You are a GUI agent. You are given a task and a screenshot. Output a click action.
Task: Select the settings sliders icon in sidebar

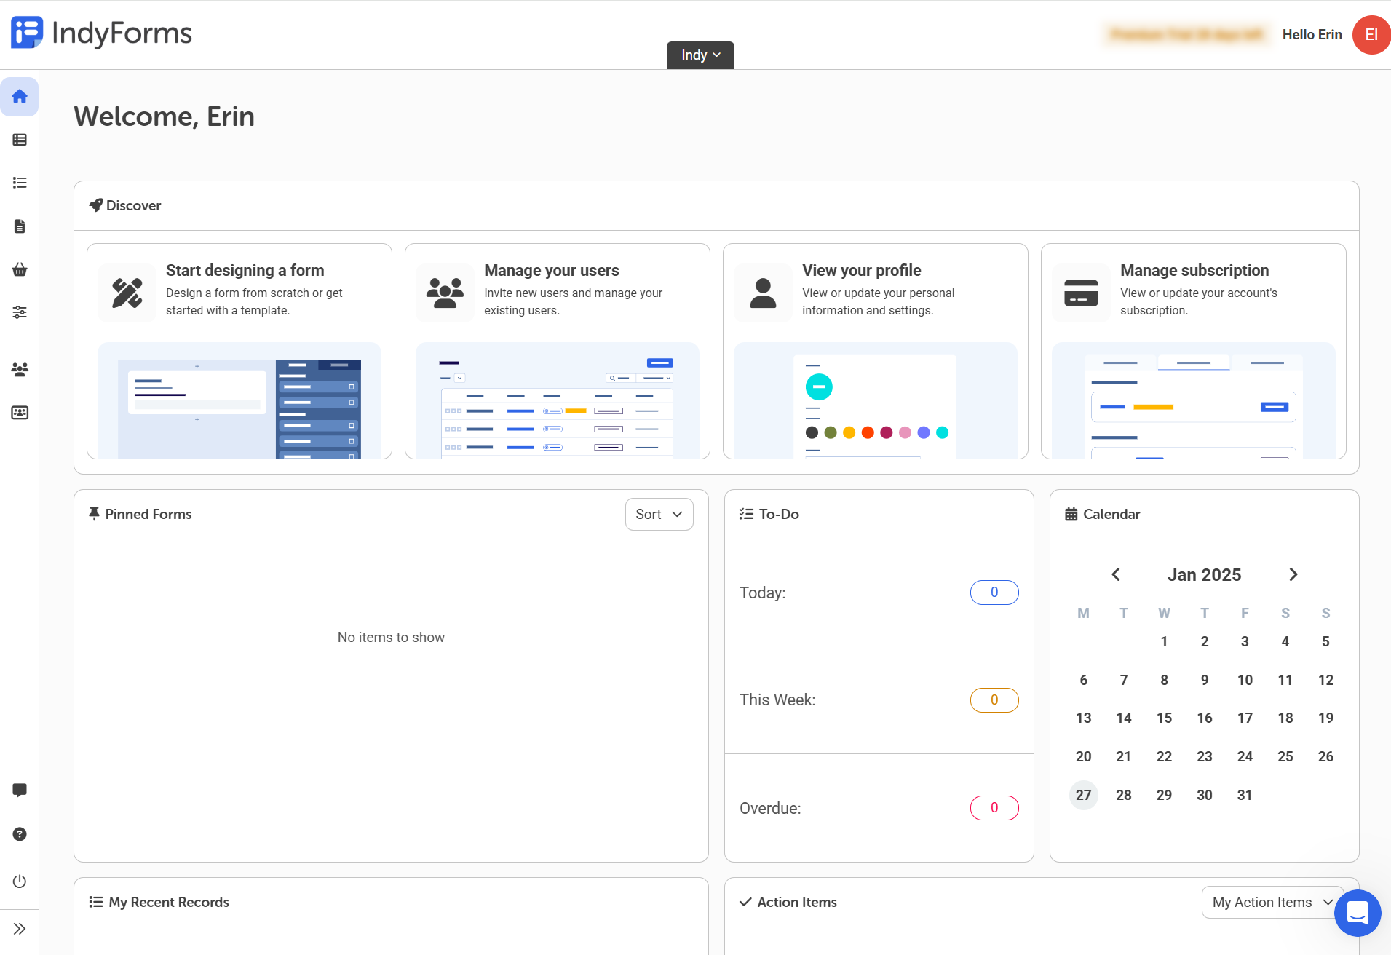point(20,312)
